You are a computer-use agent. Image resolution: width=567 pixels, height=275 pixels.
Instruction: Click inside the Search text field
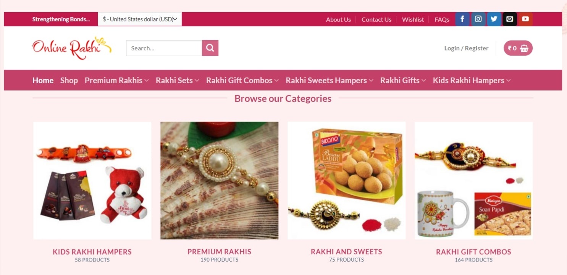click(x=164, y=48)
